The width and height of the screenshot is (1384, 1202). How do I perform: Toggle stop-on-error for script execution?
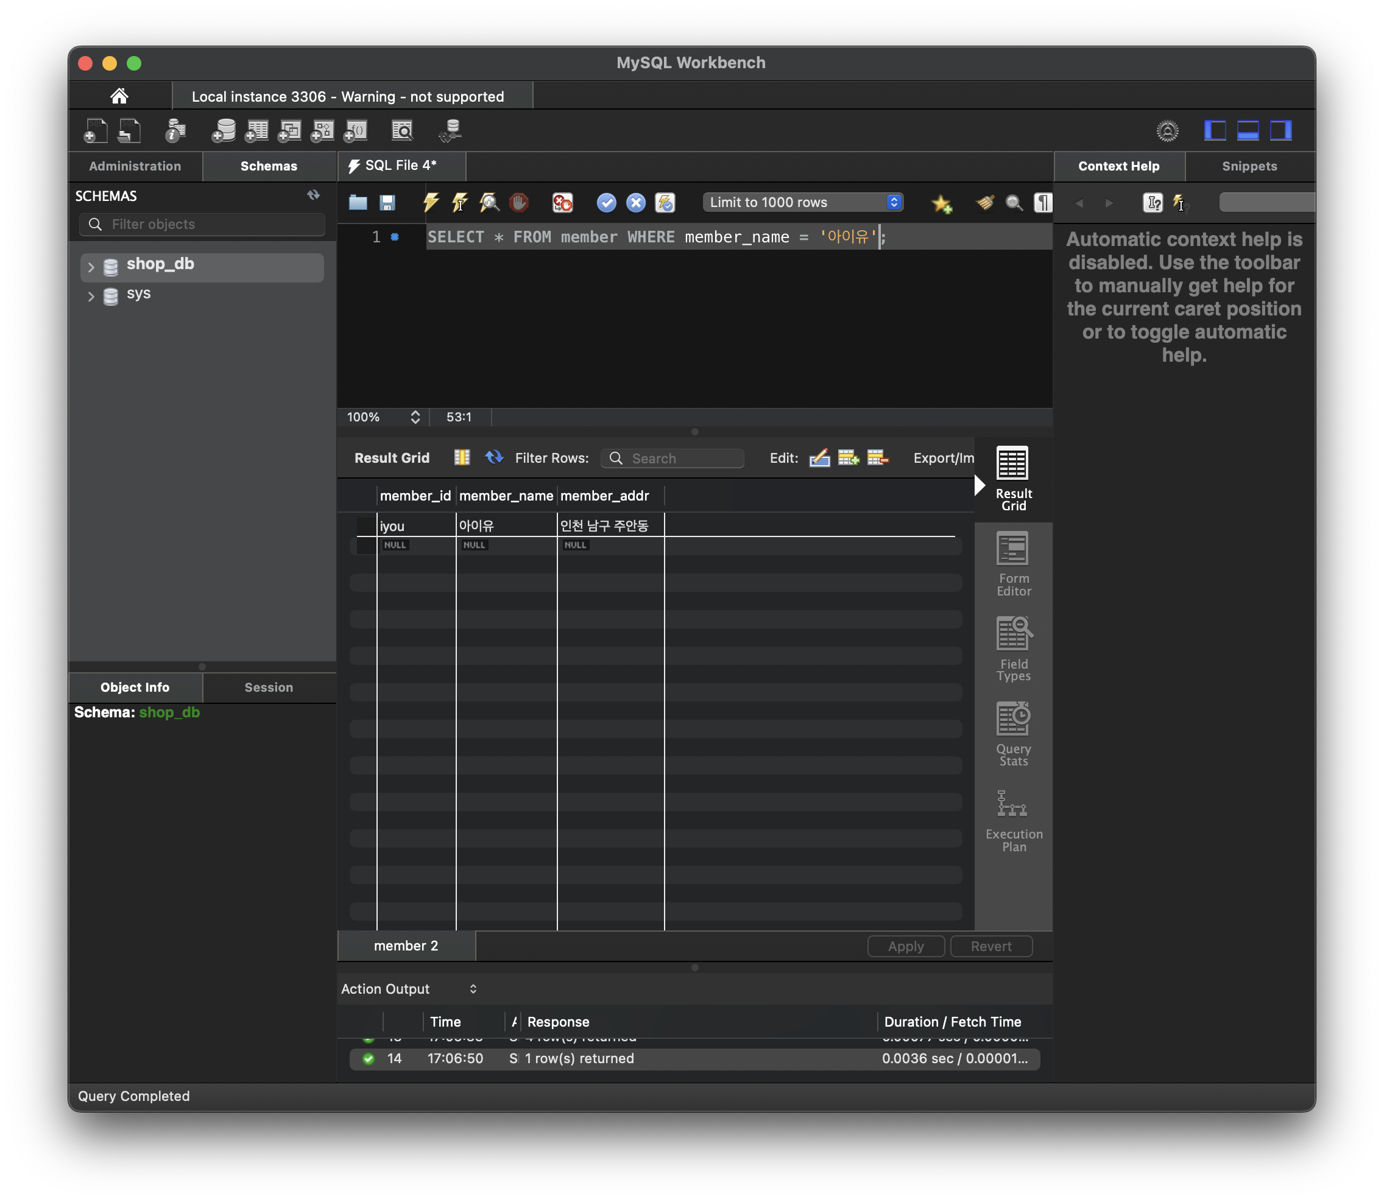point(562,202)
